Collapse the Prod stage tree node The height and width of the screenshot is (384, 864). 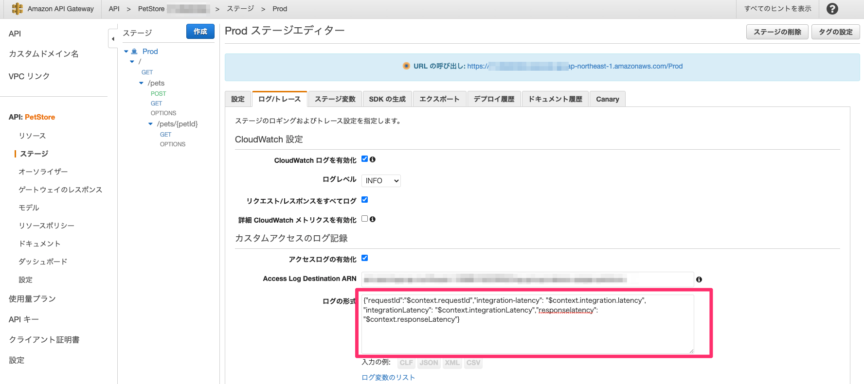126,52
